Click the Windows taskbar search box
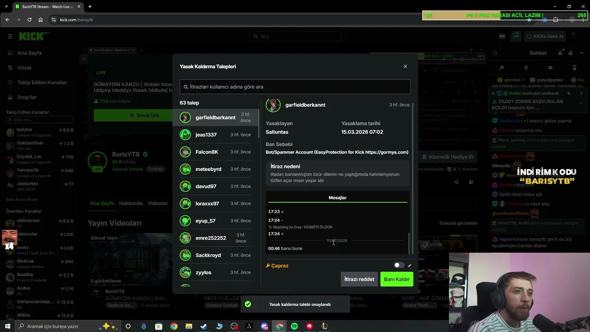This screenshot has height=332, width=590. [x=68, y=326]
